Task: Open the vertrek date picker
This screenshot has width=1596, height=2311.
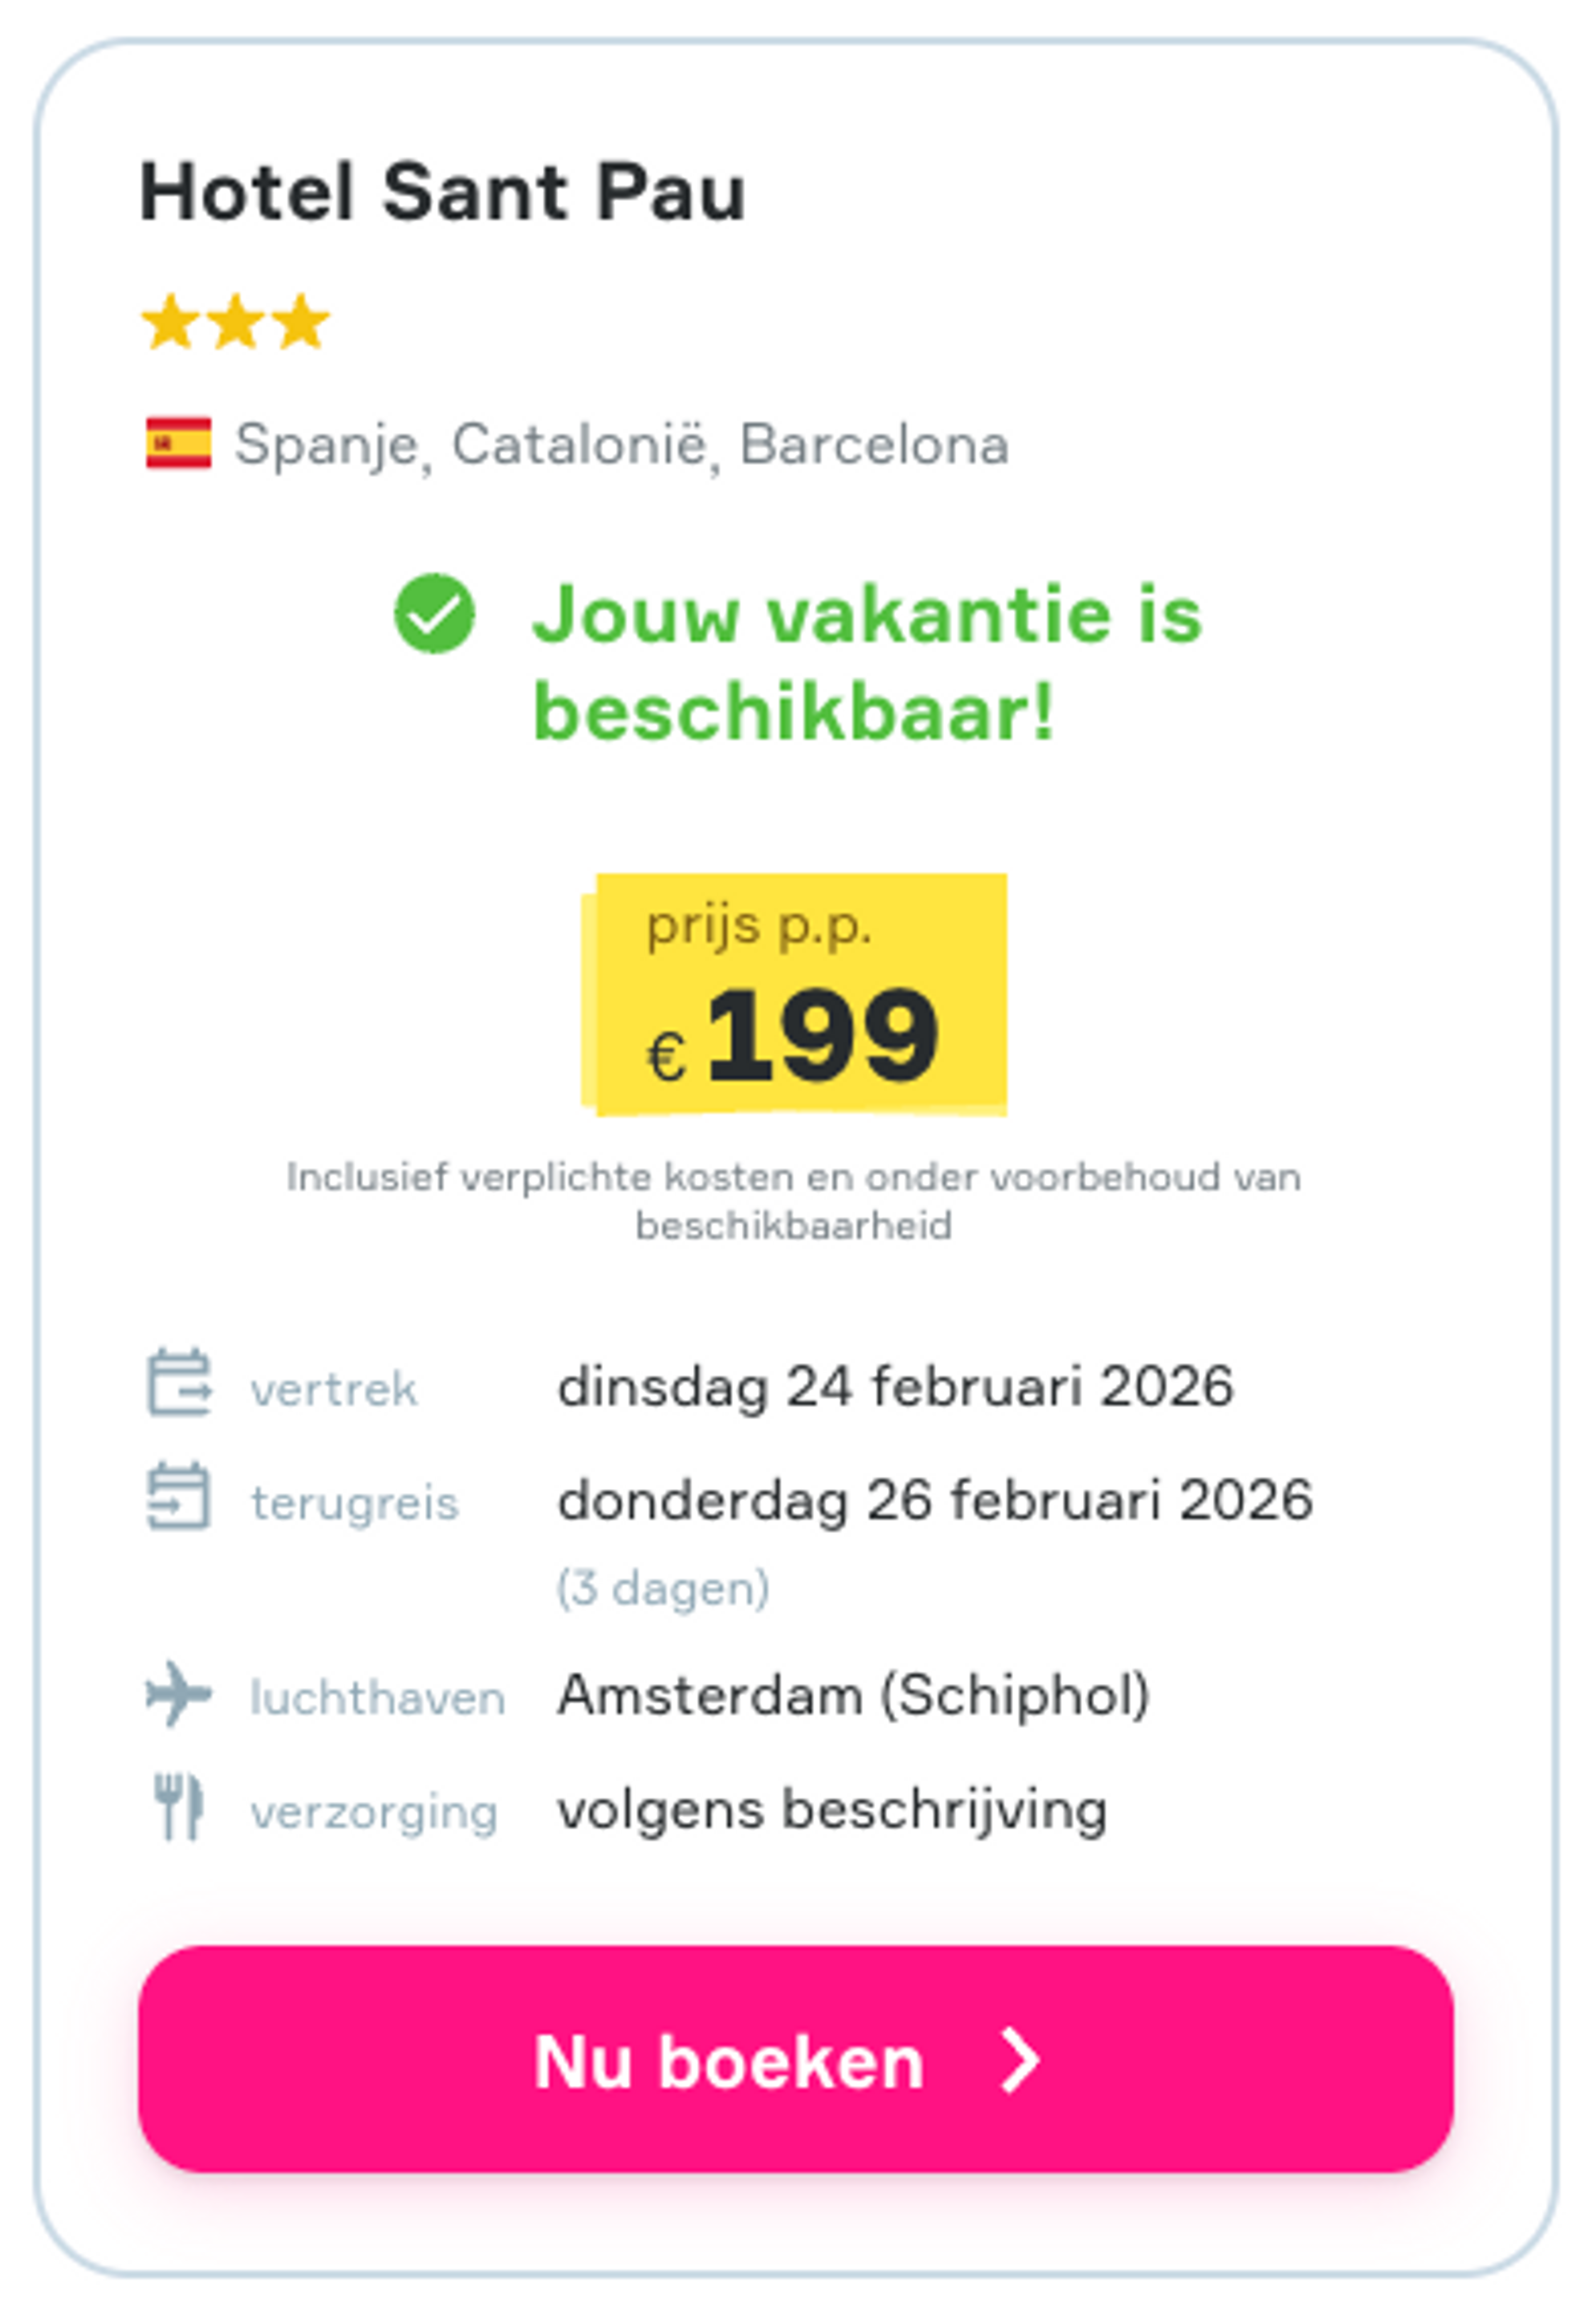Action: [x=895, y=1388]
